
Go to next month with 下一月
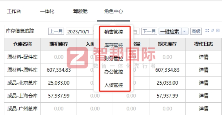[x=149, y=31]
